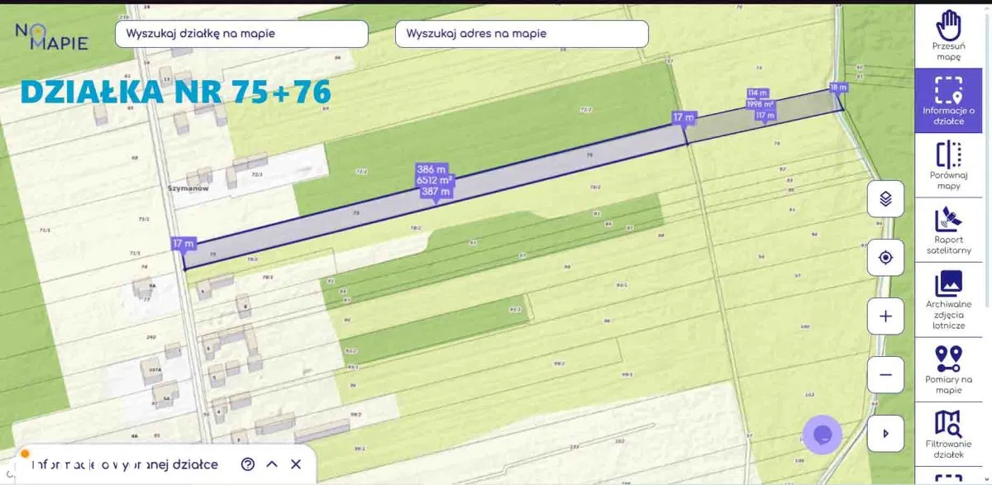Expand the side panel play arrow
This screenshot has width=992, height=485.
coord(885,433)
